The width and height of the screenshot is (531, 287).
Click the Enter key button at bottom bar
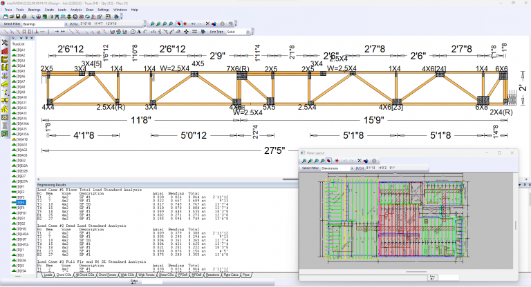point(134,281)
